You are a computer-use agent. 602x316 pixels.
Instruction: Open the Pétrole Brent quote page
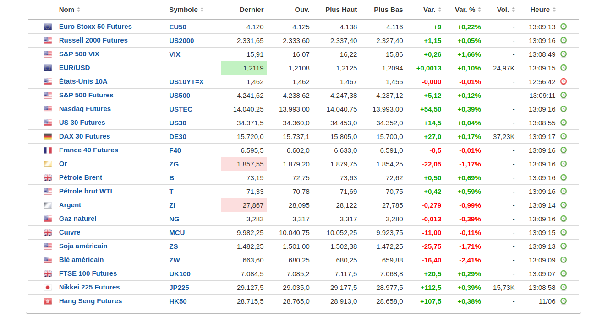(x=80, y=177)
